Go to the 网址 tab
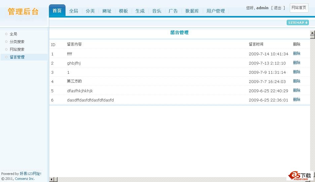The image size is (315, 182). click(x=107, y=11)
